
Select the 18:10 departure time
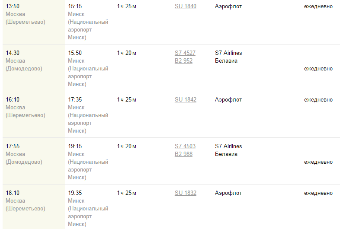(13, 193)
